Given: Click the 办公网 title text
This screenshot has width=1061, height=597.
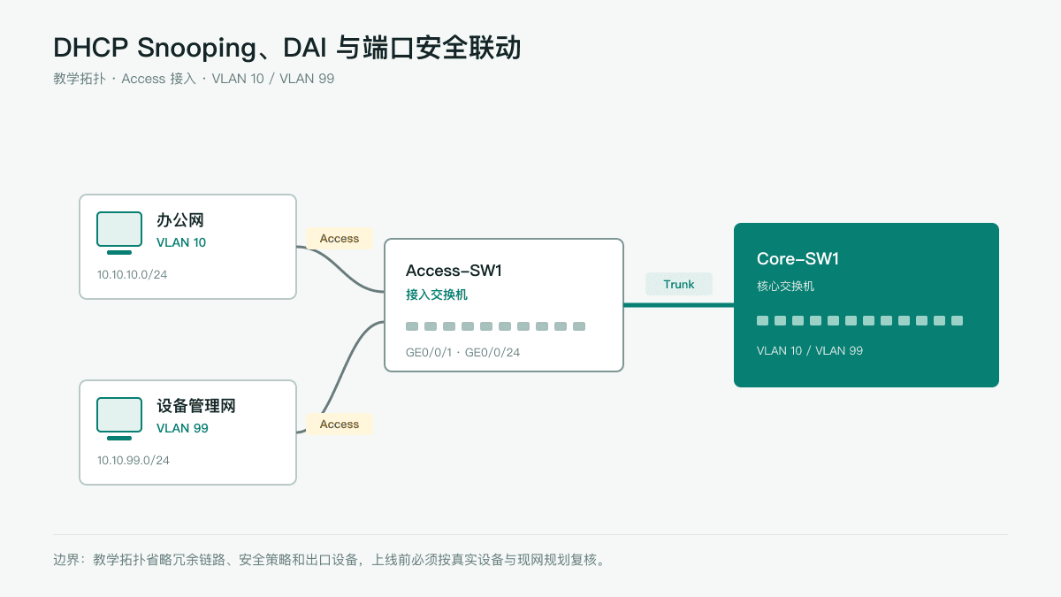Looking at the screenshot, I should click(x=180, y=220).
